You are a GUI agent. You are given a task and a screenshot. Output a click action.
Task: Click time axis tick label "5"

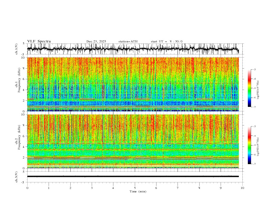point(135,188)
